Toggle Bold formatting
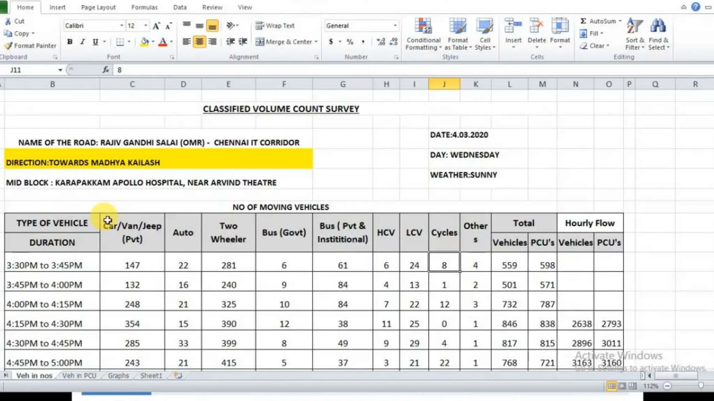 [70, 42]
